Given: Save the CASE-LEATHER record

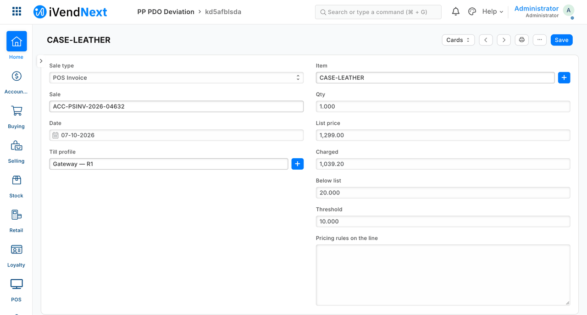Looking at the screenshot, I should pos(562,40).
